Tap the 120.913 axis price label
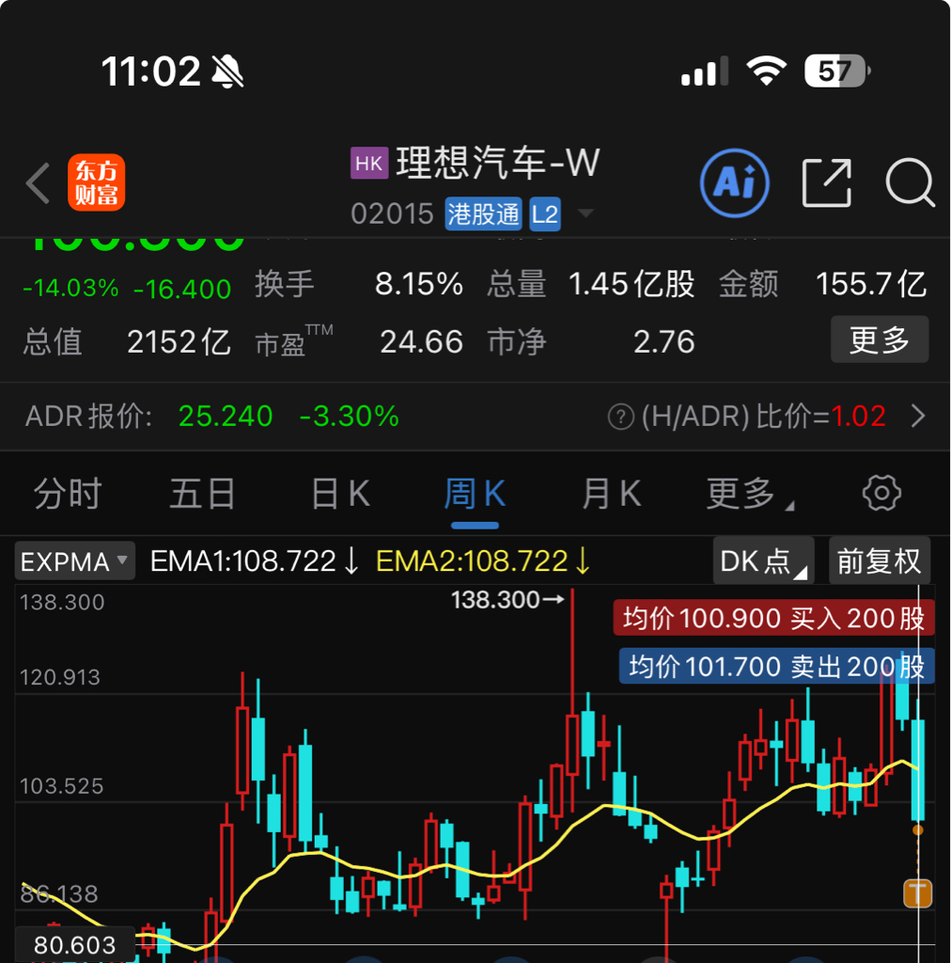 (x=60, y=677)
